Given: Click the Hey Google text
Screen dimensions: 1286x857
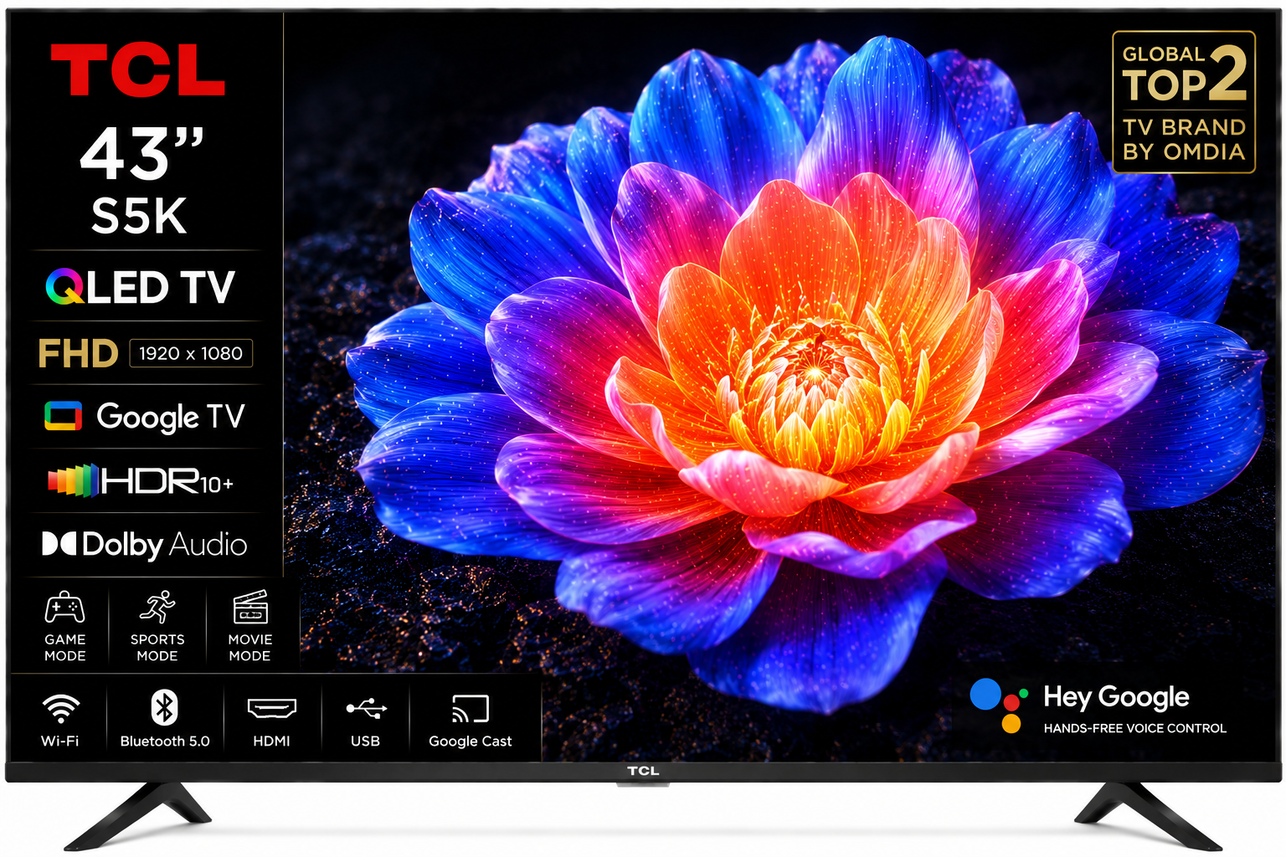Looking at the screenshot, I should point(1116,697).
